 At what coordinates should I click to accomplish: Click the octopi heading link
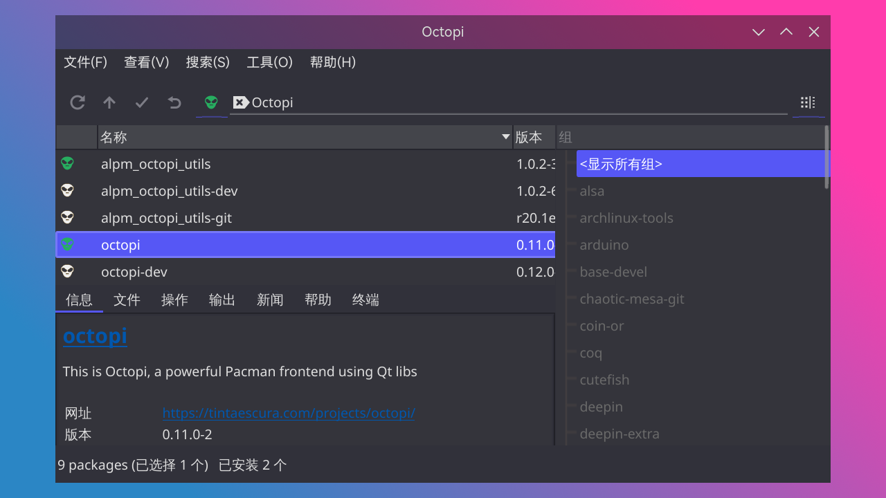(95, 335)
